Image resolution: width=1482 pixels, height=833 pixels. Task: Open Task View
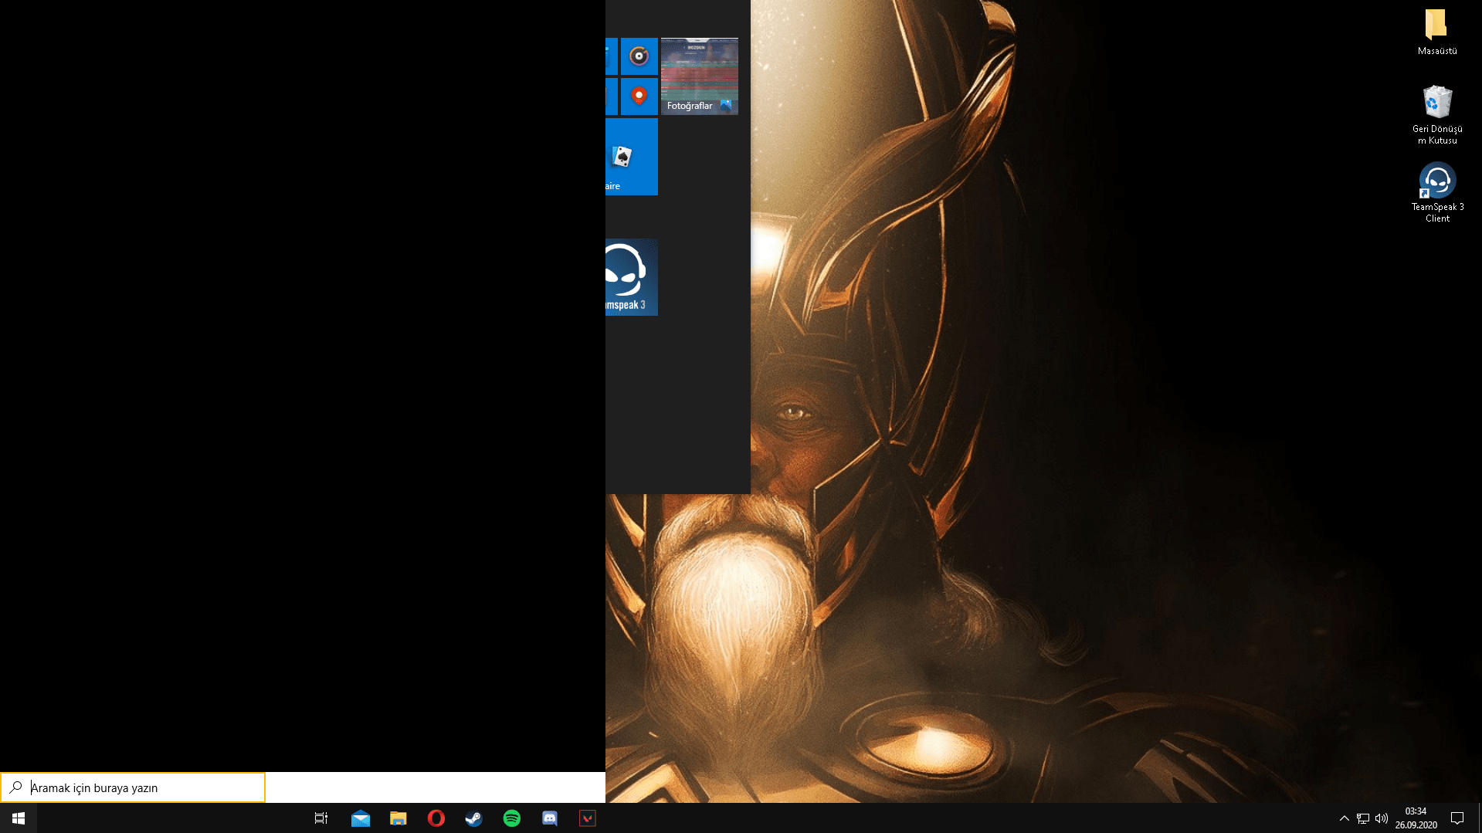[320, 818]
